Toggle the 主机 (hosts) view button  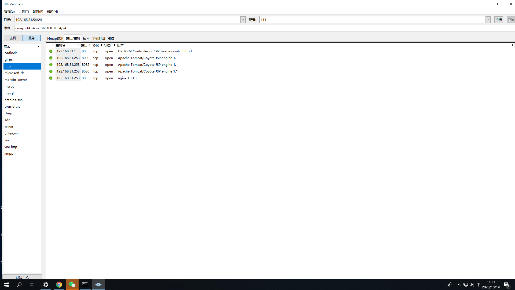coord(13,38)
